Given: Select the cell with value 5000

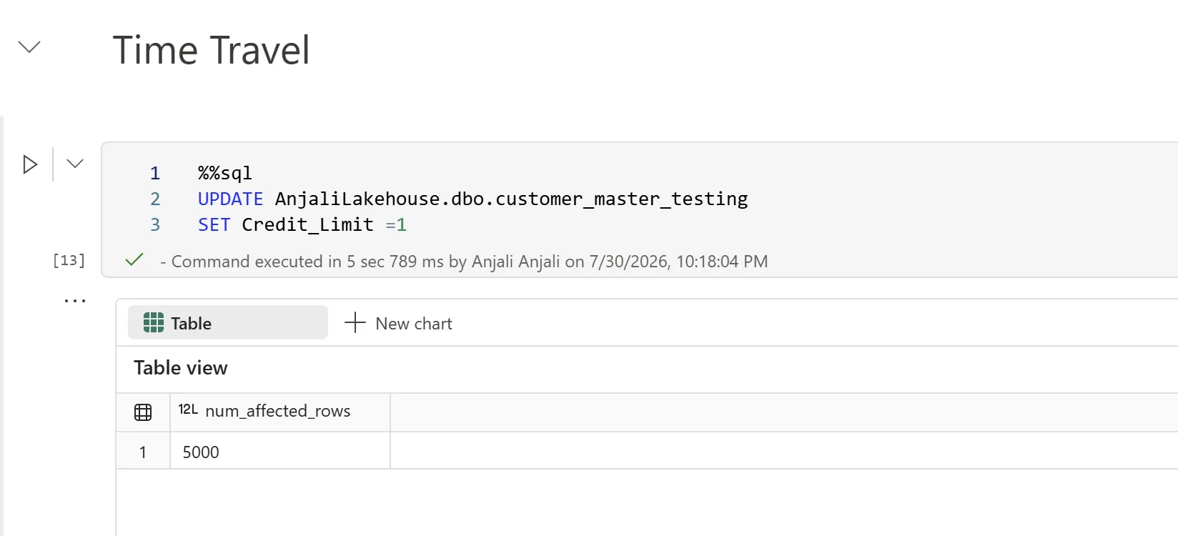Looking at the screenshot, I should click(280, 452).
